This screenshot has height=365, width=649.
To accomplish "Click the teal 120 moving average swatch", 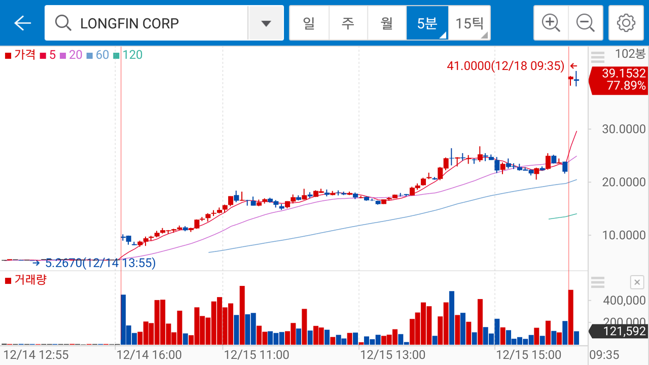I will pyautogui.click(x=117, y=55).
